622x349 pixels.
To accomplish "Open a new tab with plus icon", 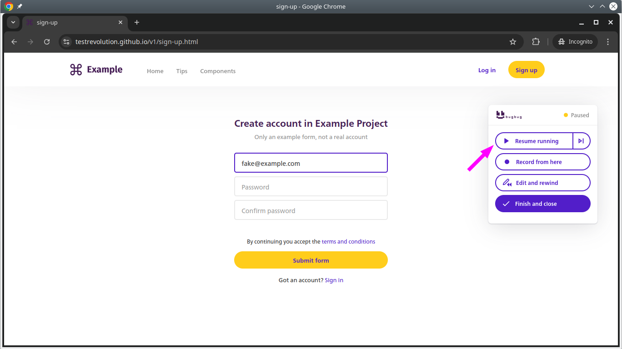I will (137, 22).
